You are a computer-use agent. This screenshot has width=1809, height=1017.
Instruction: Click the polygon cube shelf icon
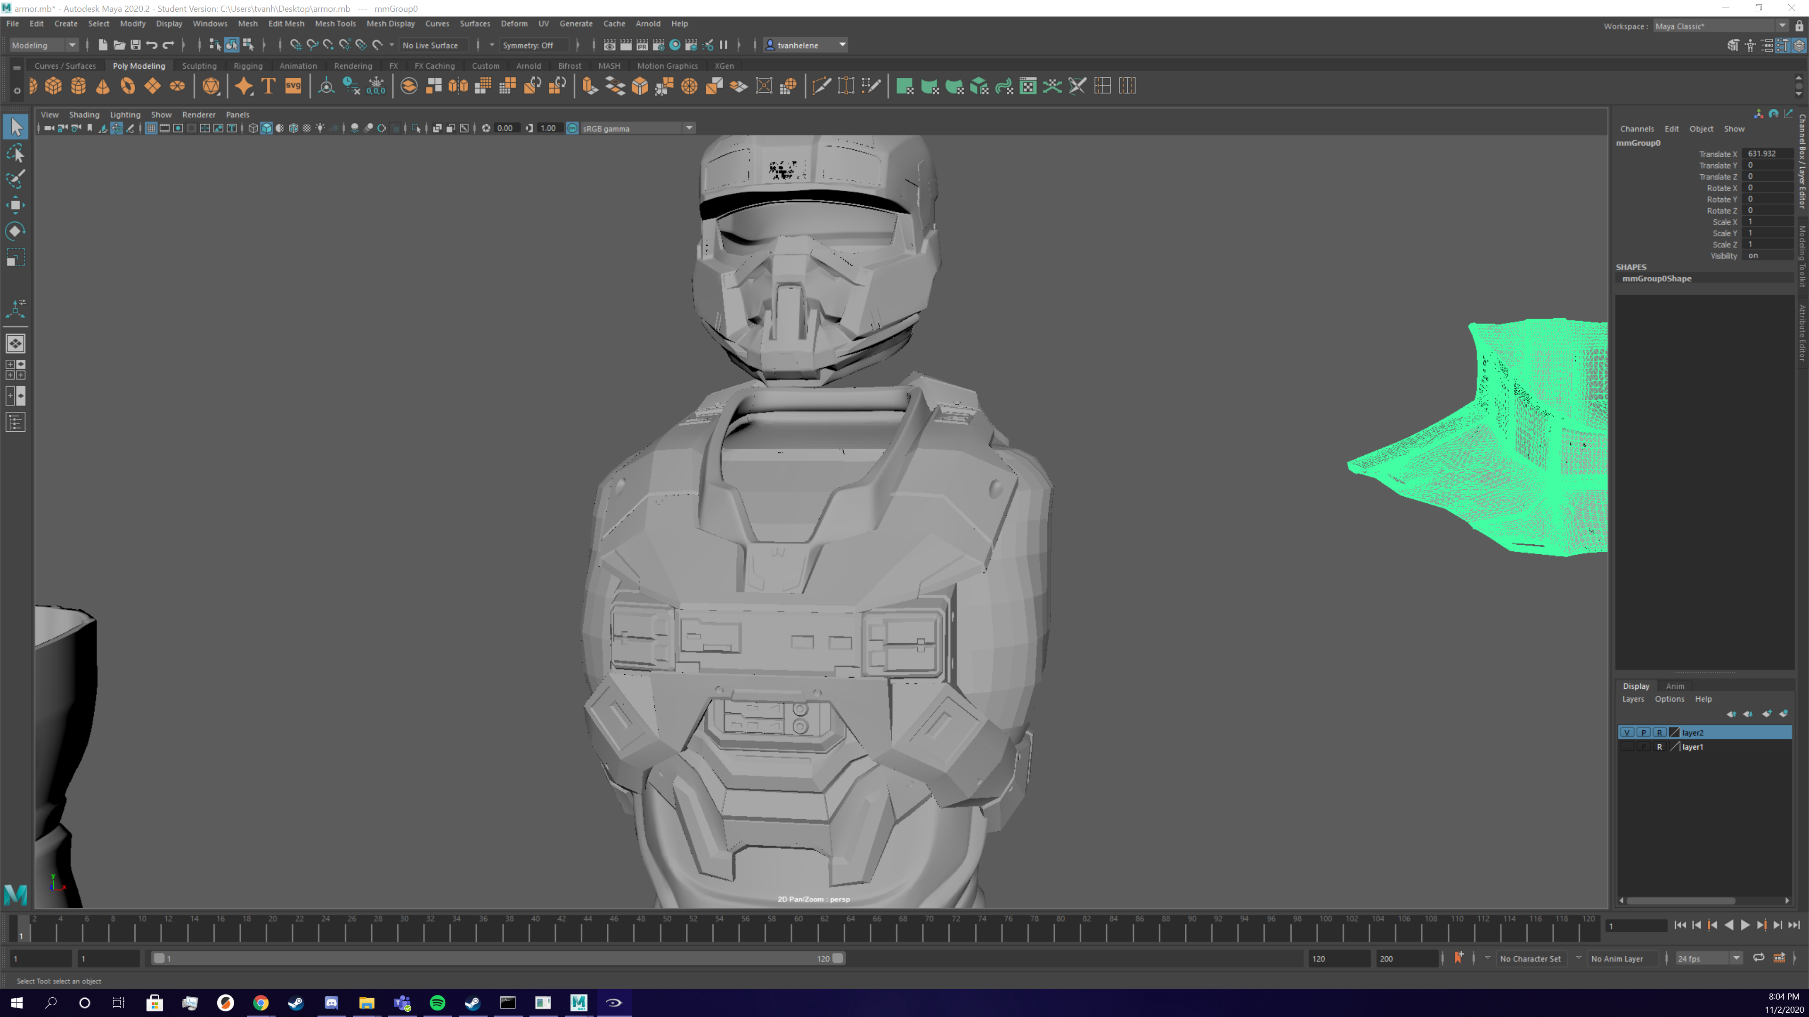[53, 86]
